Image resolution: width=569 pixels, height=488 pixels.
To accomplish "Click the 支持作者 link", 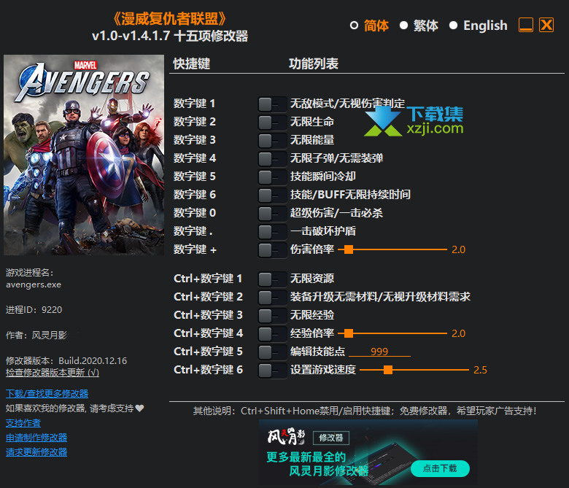I will 23,423.
